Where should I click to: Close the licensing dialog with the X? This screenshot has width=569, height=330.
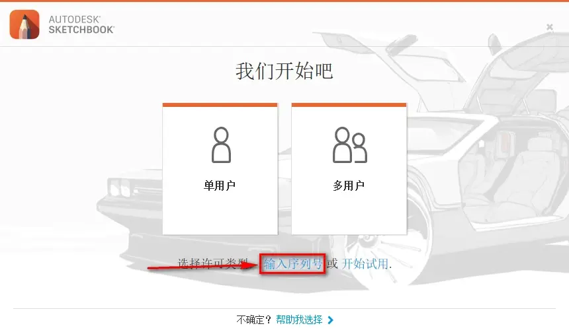pyautogui.click(x=549, y=27)
